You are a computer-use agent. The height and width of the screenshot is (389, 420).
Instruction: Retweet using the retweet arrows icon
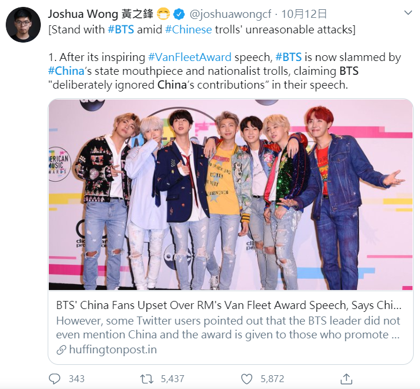147,379
